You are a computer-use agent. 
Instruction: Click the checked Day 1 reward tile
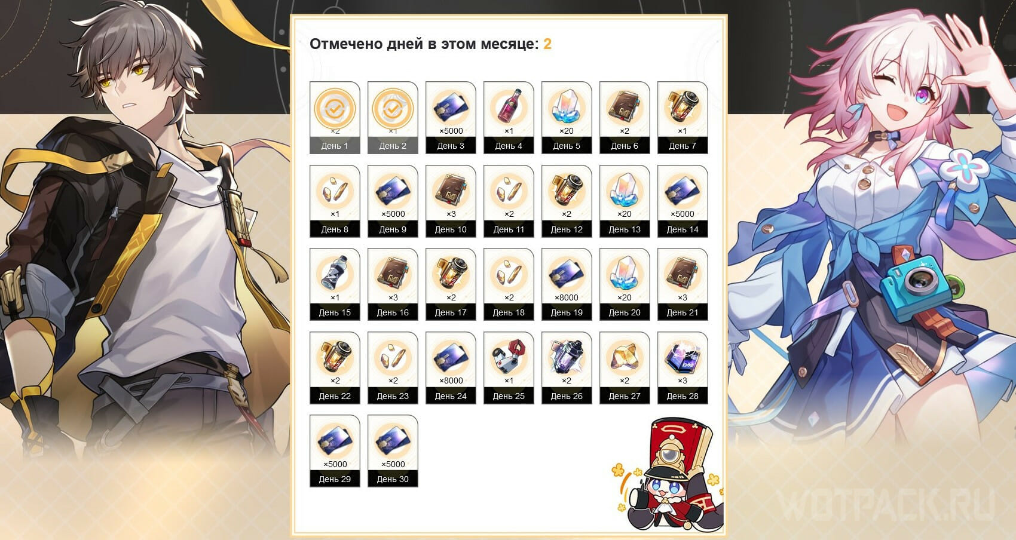[335, 118]
